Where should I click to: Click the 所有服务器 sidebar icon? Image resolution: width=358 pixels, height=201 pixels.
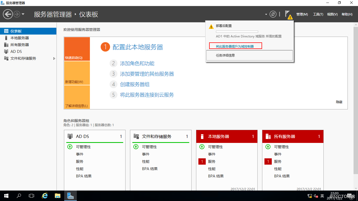(6, 45)
